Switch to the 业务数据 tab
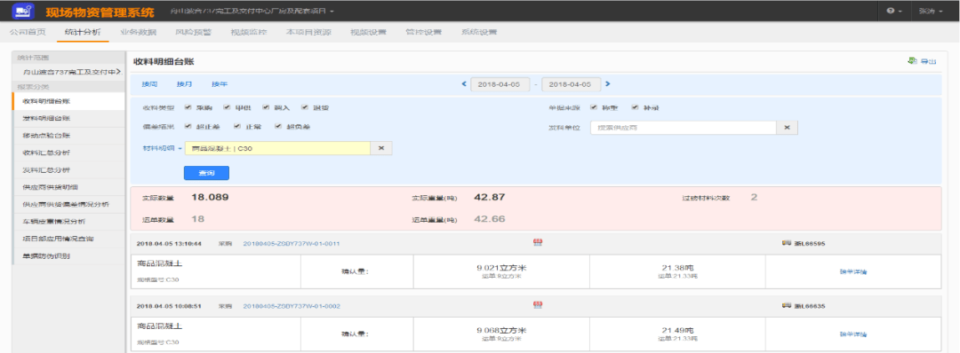 [x=139, y=32]
